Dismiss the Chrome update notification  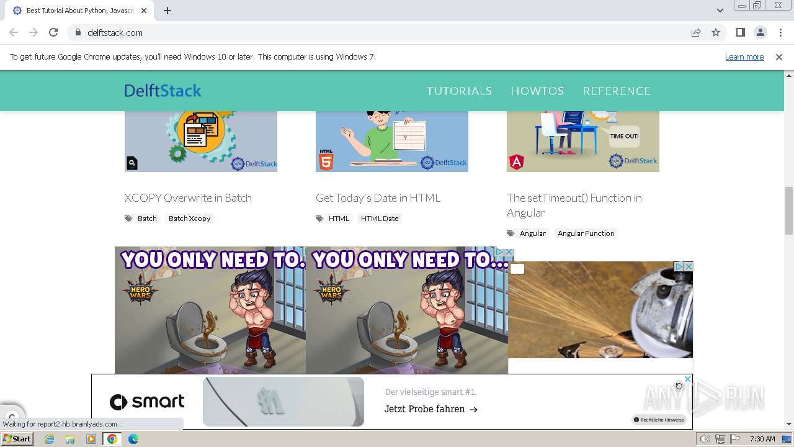(x=779, y=56)
